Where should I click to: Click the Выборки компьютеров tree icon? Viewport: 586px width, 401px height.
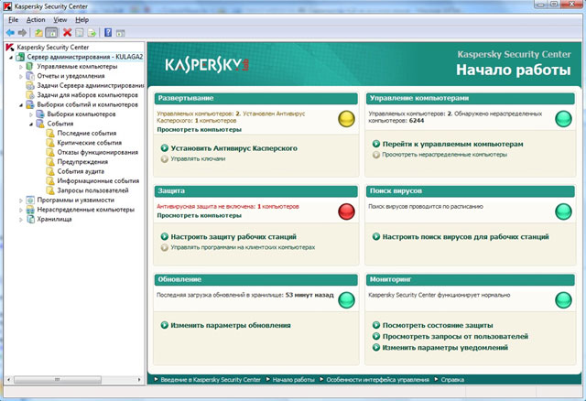point(40,114)
